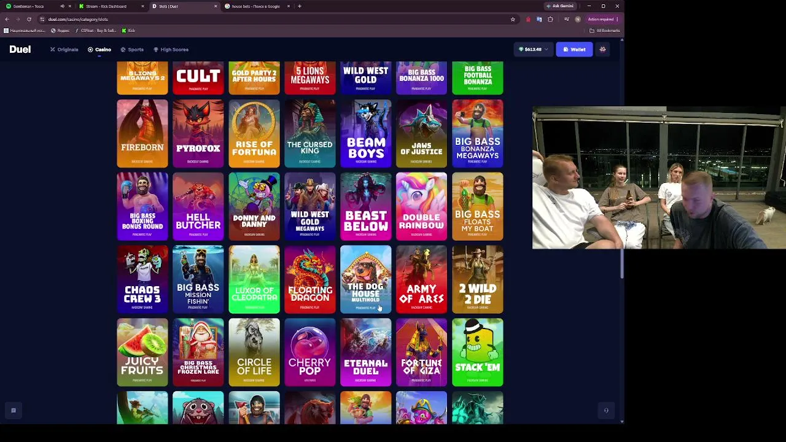
Task: Open the High Scores page
Action: point(171,49)
